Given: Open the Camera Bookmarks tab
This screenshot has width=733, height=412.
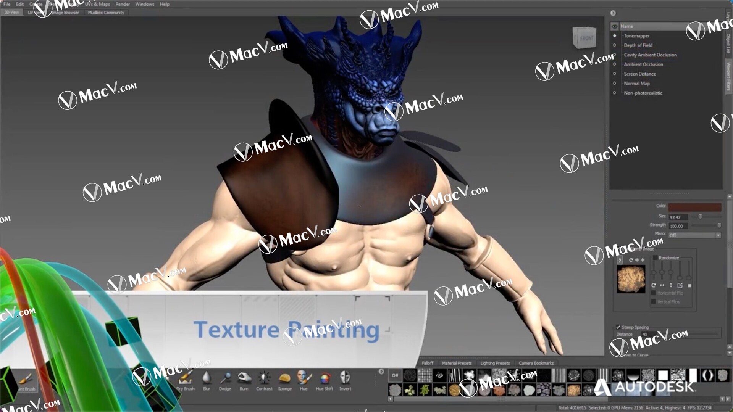Looking at the screenshot, I should [536, 363].
